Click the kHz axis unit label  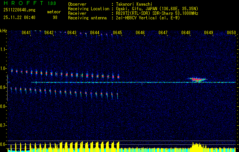[3, 31]
